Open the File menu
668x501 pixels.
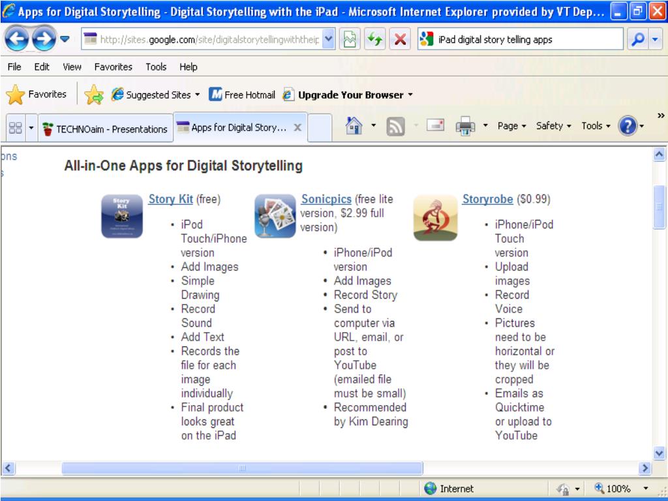click(14, 67)
